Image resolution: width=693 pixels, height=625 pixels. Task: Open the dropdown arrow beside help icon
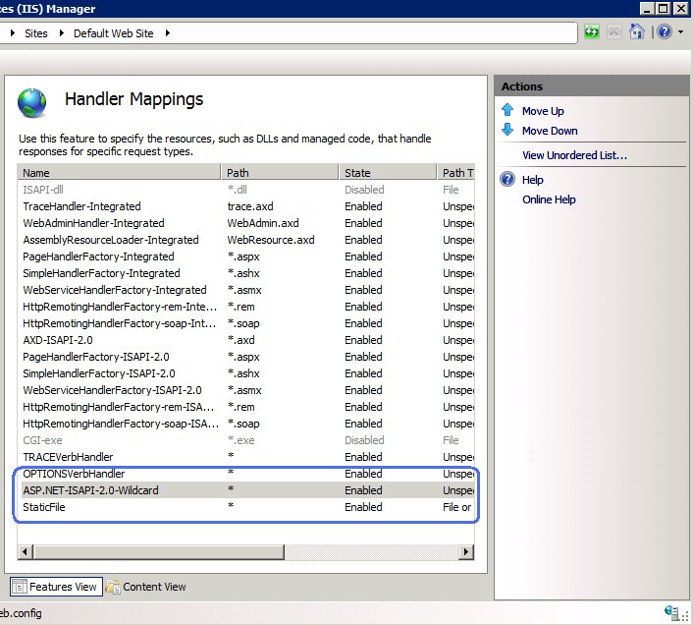[x=680, y=31]
